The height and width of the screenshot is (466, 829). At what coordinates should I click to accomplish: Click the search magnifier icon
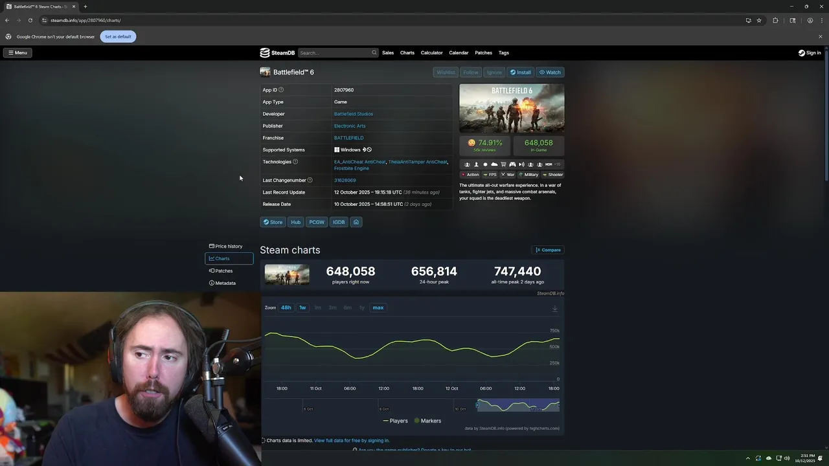(x=374, y=53)
